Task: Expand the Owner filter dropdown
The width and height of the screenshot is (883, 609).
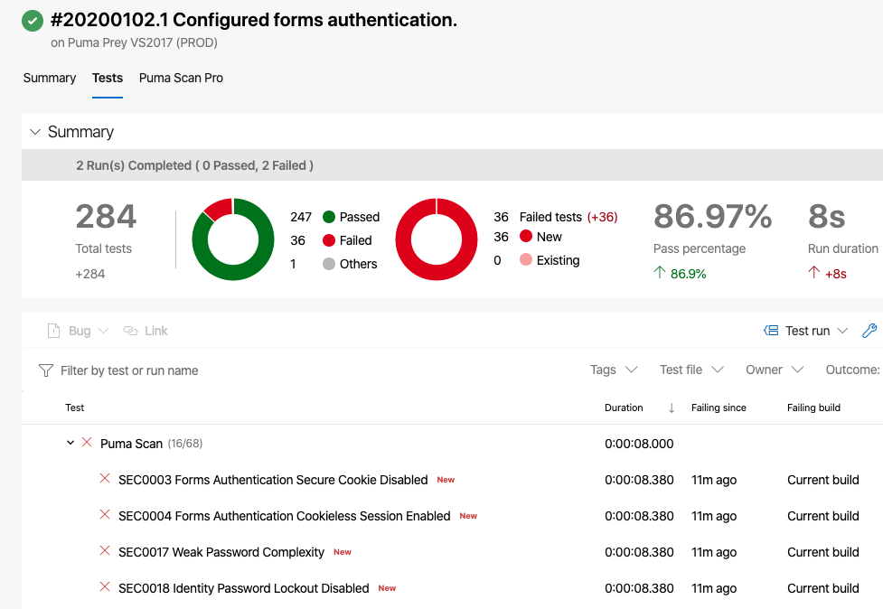Action: (775, 370)
